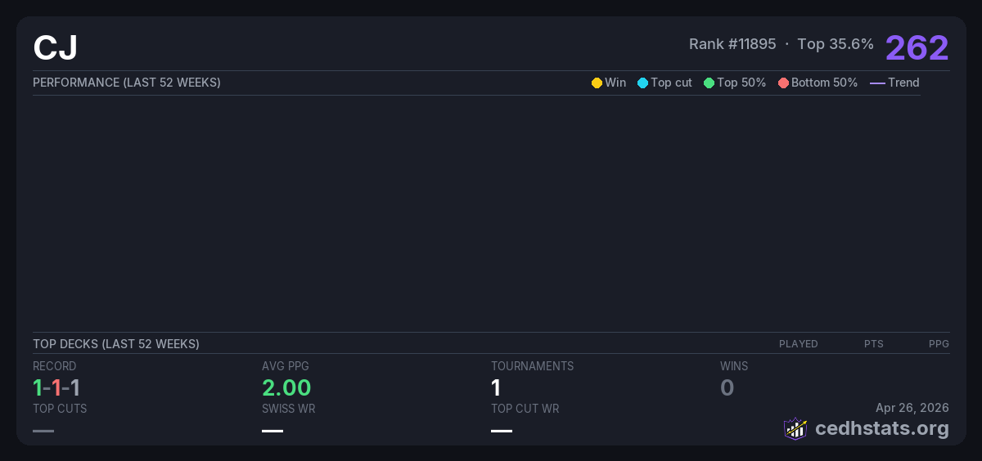
Task: Click the green Top 50% legend dot
Action: 709,83
